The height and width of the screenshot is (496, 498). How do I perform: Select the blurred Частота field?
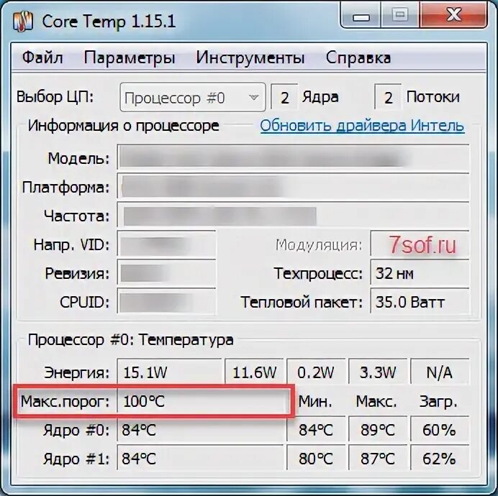(x=293, y=216)
